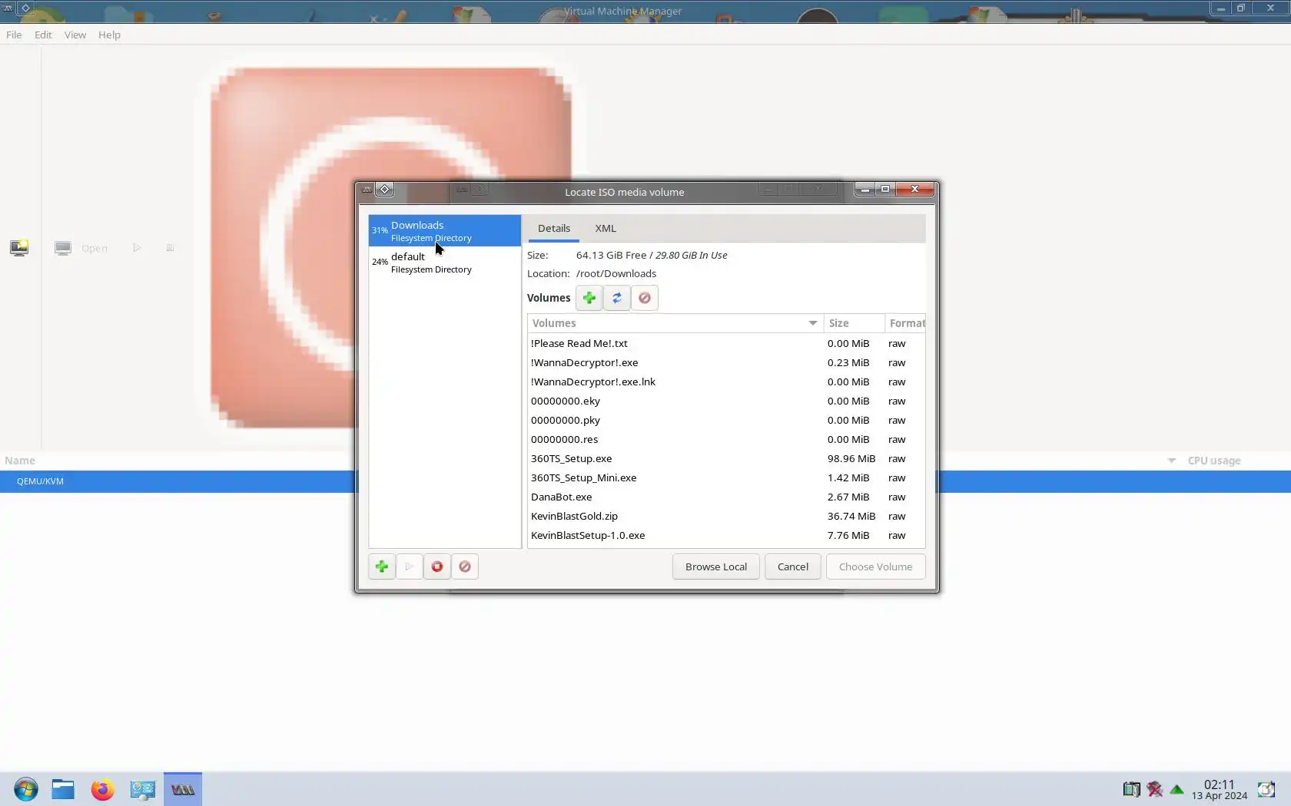Select the volume !WannaDecryptor!.exe.lnk
The width and height of the screenshot is (1291, 806).
tap(726, 382)
